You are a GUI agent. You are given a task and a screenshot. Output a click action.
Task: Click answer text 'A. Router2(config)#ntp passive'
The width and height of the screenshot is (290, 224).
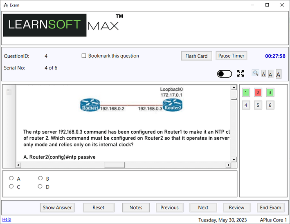[x=59, y=157]
